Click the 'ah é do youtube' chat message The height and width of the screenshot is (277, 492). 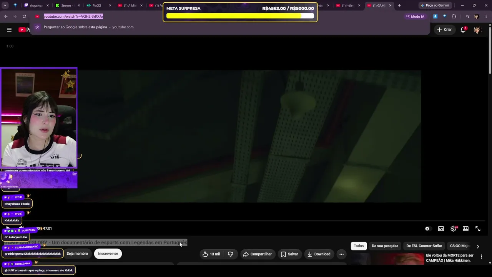click(x=16, y=237)
